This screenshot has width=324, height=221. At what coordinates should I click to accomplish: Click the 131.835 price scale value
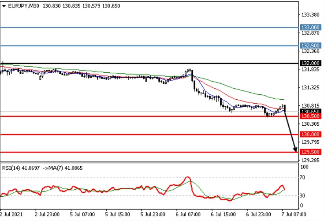coord(311,69)
